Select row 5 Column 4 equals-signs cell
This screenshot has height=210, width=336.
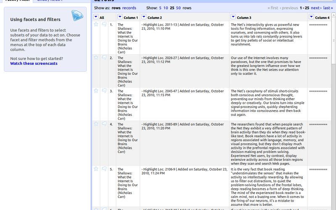[x=318, y=170]
